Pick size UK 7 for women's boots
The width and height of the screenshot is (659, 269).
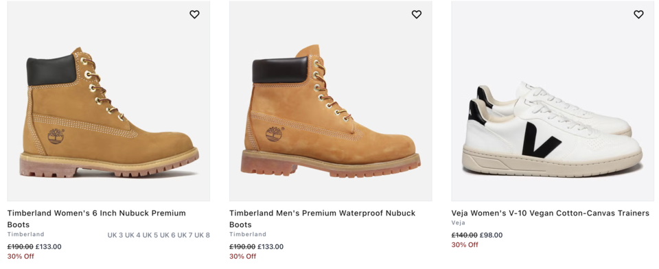(x=185, y=235)
